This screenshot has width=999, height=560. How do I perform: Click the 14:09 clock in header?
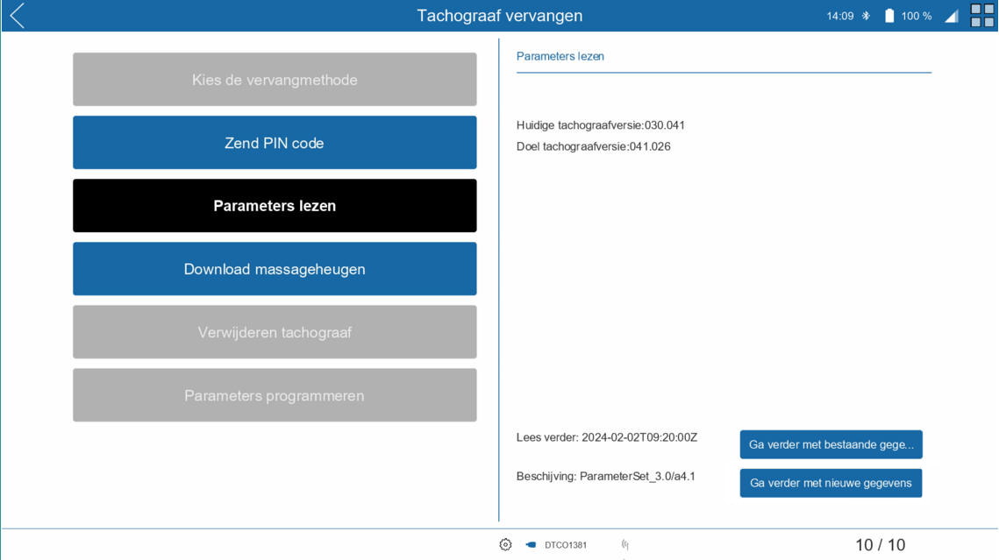pos(839,16)
